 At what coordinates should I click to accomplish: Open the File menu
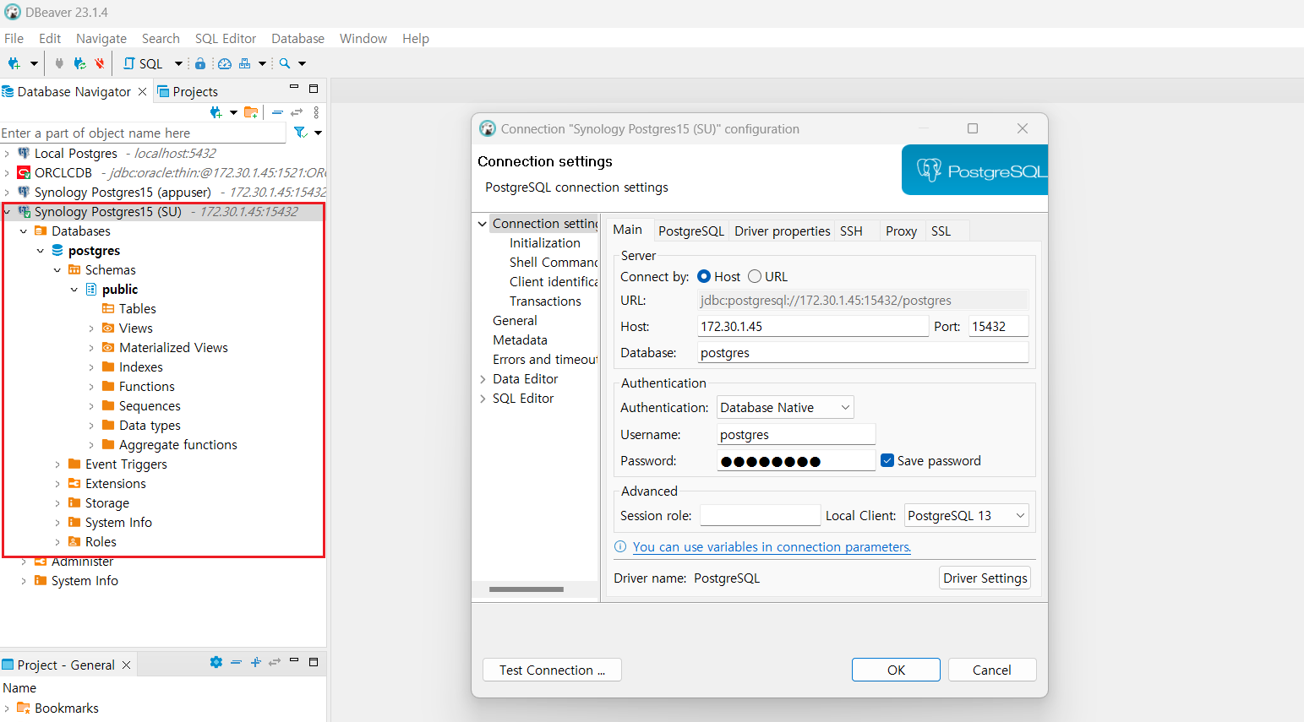pyautogui.click(x=14, y=39)
